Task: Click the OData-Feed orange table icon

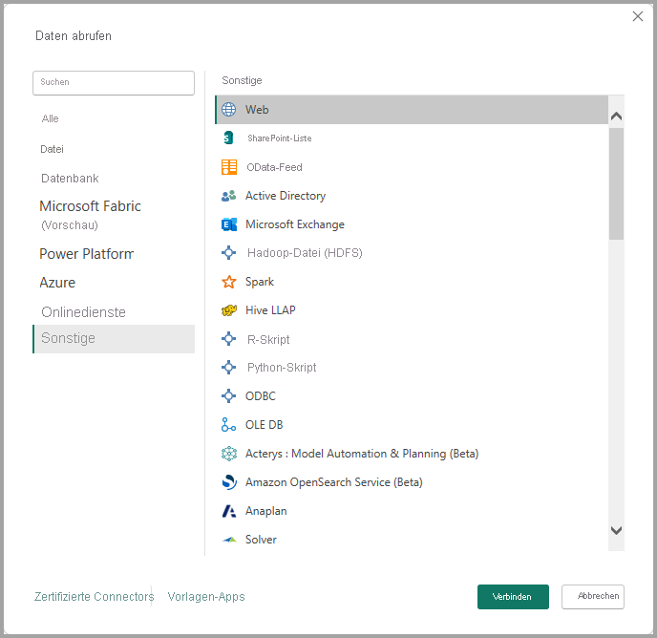Action: [229, 167]
